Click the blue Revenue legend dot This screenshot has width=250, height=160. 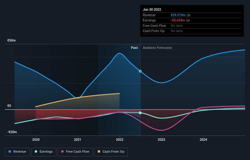10,151
